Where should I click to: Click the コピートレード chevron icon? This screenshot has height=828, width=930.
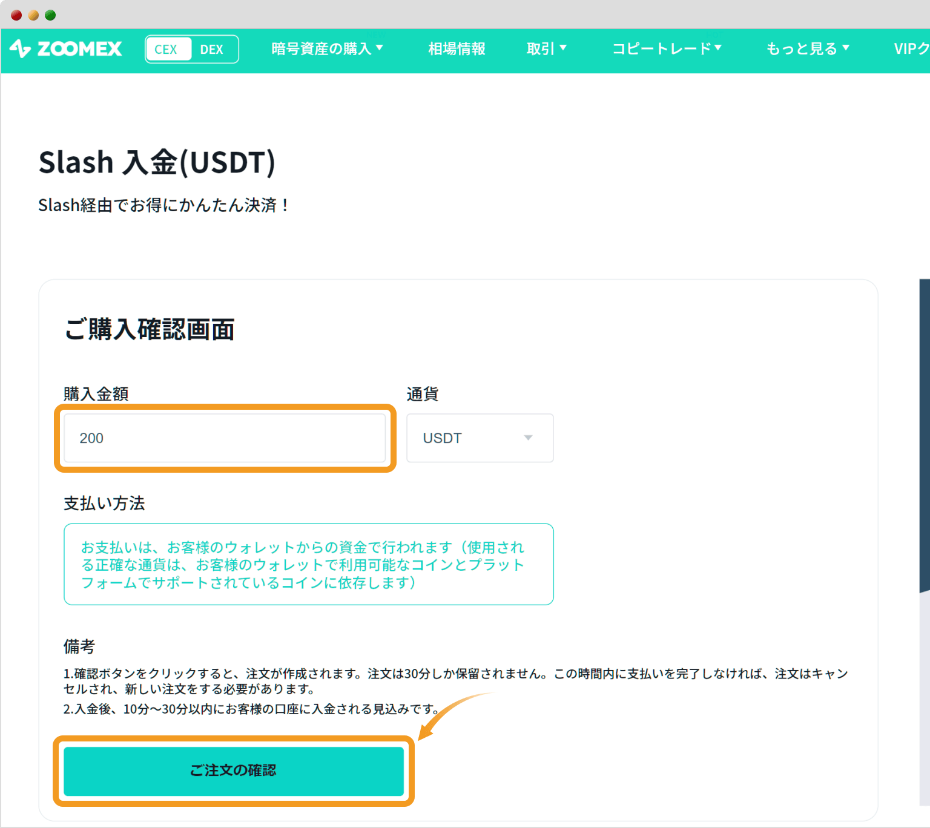[x=718, y=48]
